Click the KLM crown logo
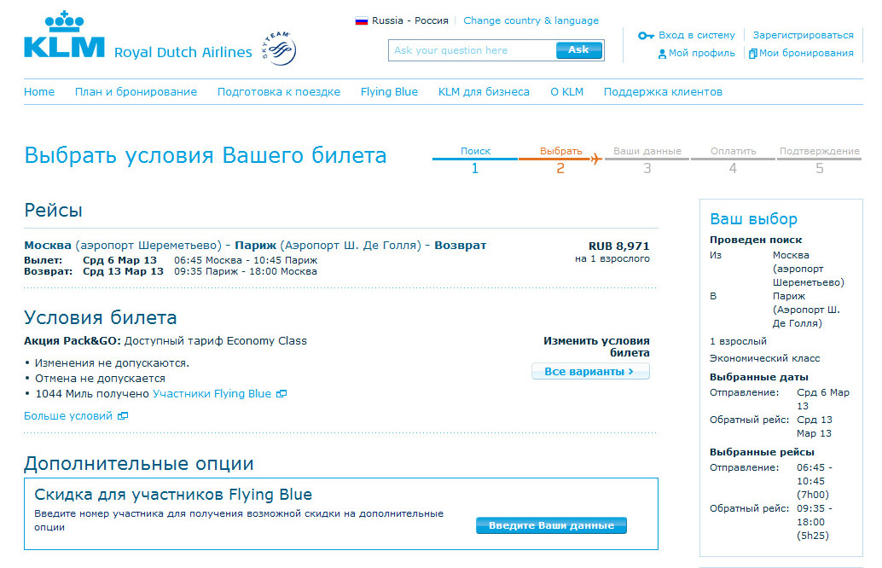The image size is (882, 568). (64, 34)
